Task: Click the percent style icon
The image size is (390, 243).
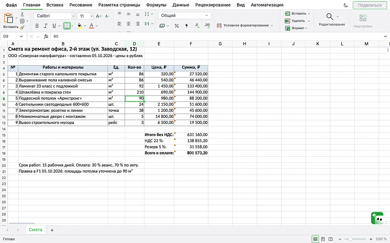Action: [x=177, y=26]
